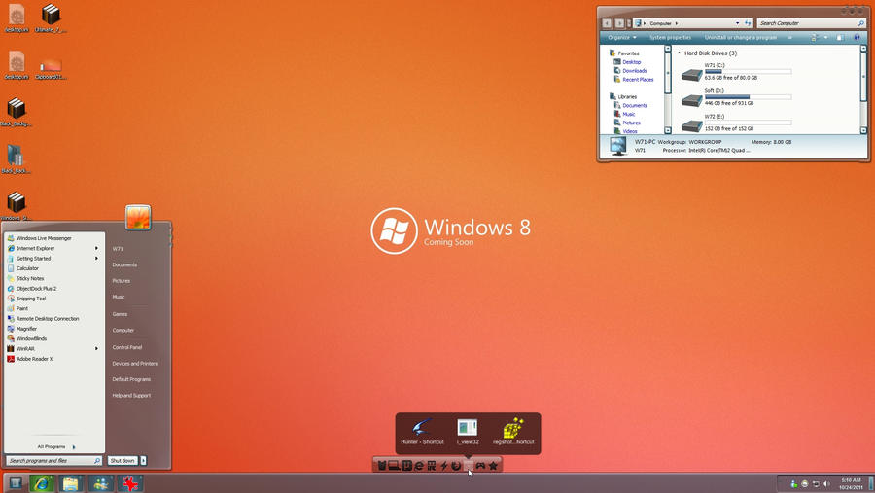Open Devices and Printers from Start menu

pyautogui.click(x=134, y=364)
